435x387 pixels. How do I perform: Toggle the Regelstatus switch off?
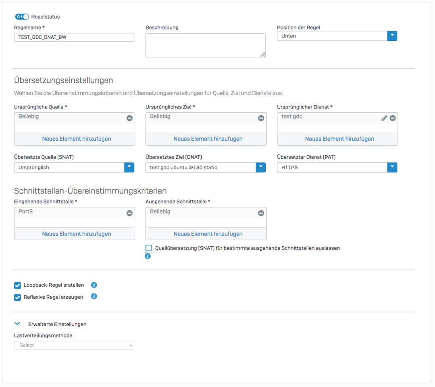pyautogui.click(x=22, y=17)
